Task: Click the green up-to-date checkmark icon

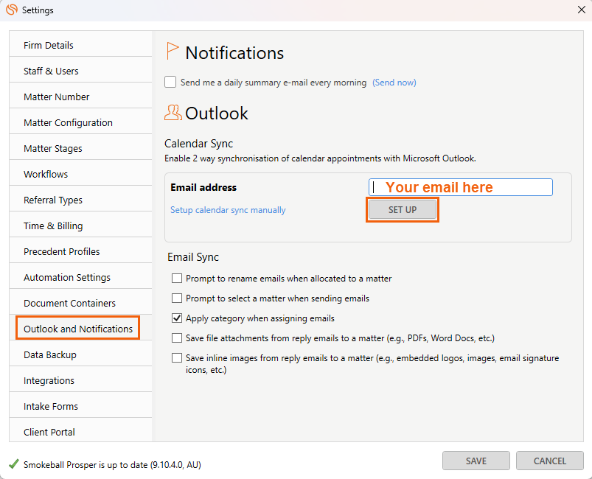Action: 14,464
